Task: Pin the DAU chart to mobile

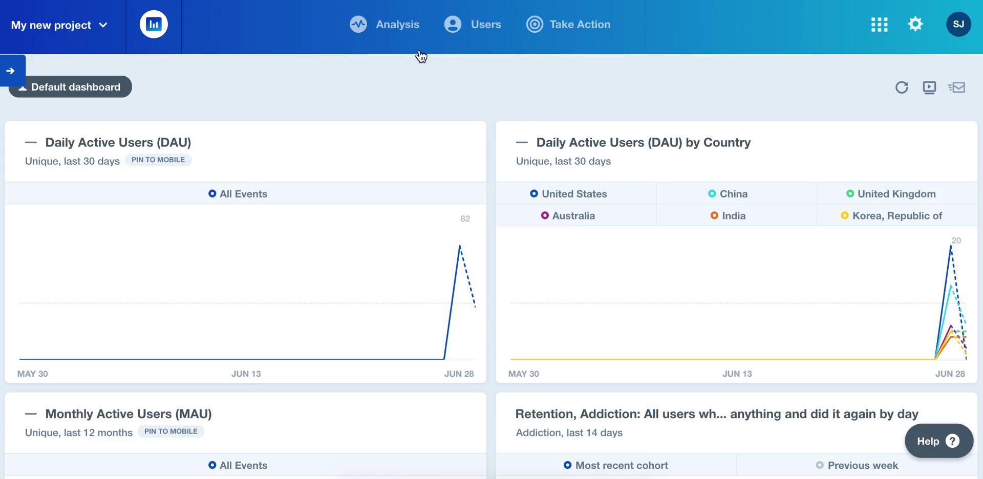Action: (158, 160)
